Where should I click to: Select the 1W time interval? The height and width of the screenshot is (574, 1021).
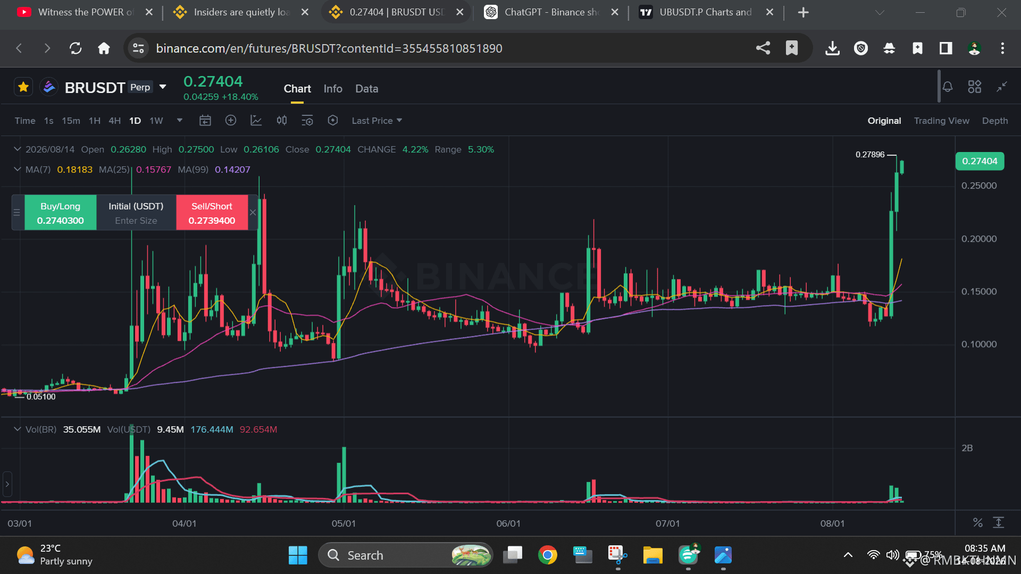pos(156,121)
